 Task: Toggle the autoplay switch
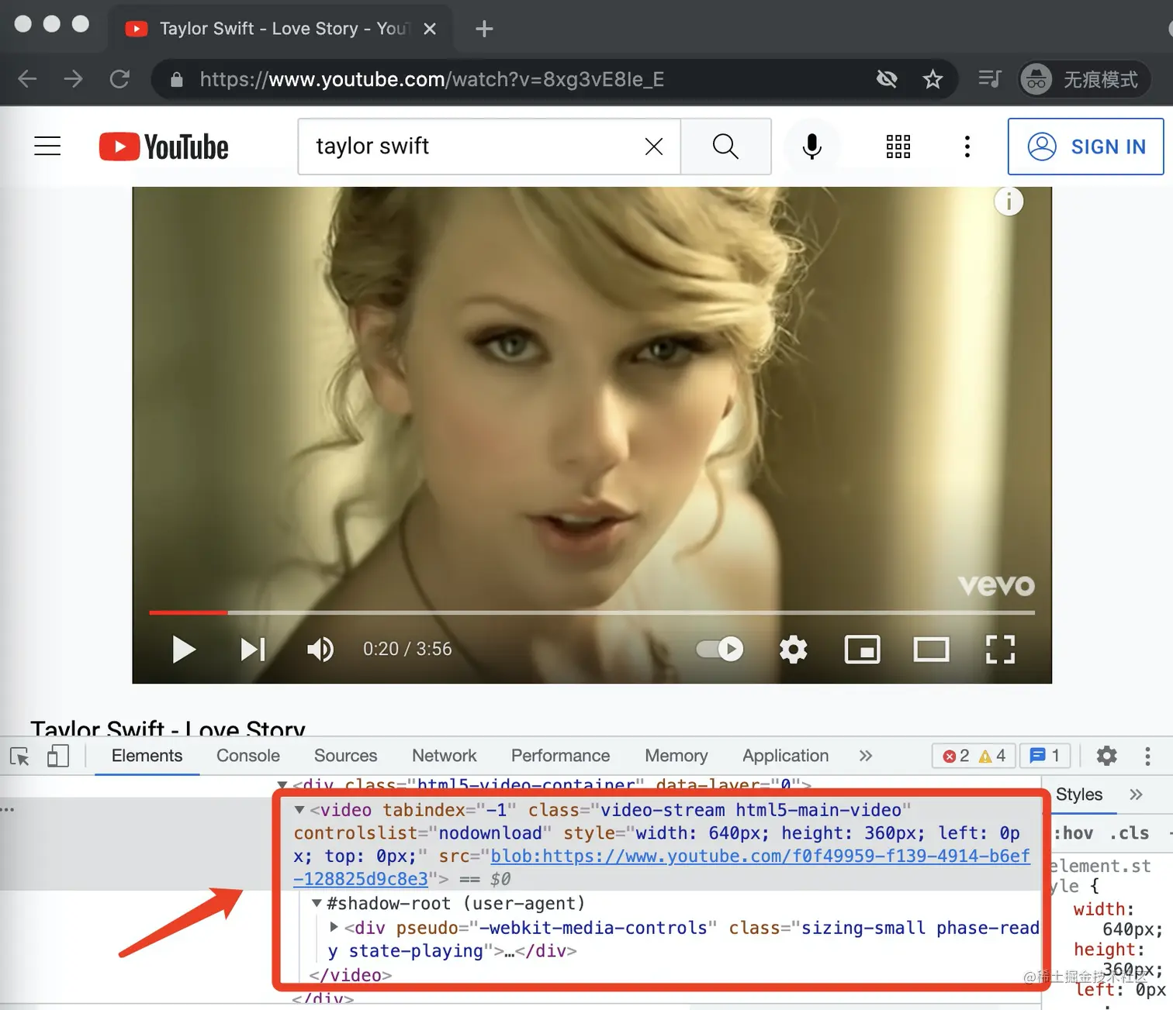coord(720,649)
